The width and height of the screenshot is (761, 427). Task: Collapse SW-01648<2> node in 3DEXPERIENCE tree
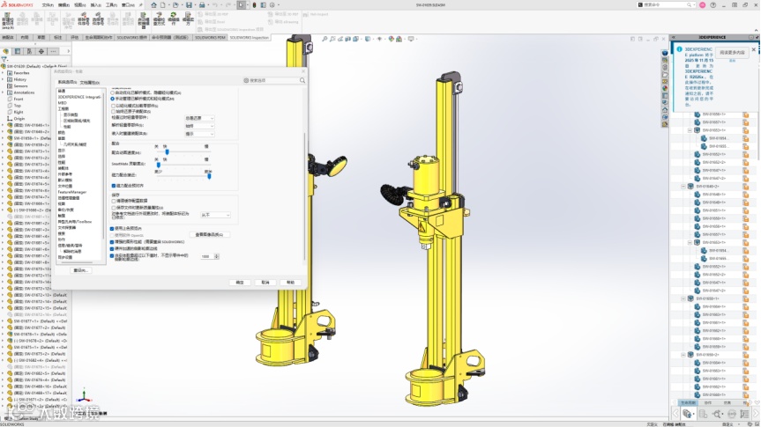pyautogui.click(x=683, y=186)
